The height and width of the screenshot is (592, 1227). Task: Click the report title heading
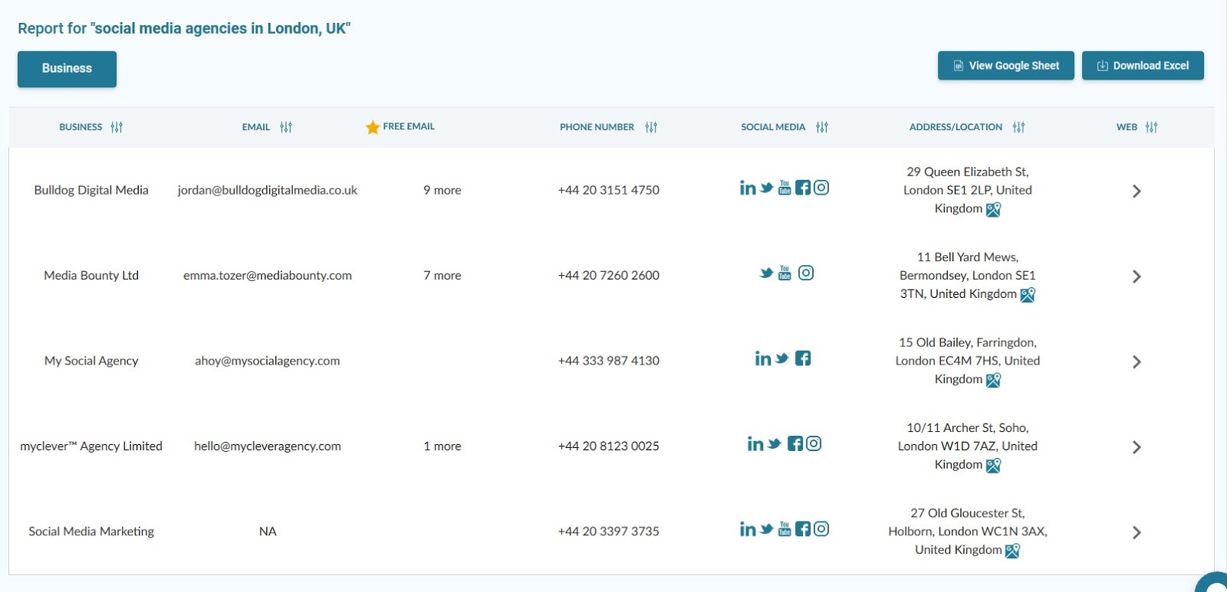(x=184, y=28)
